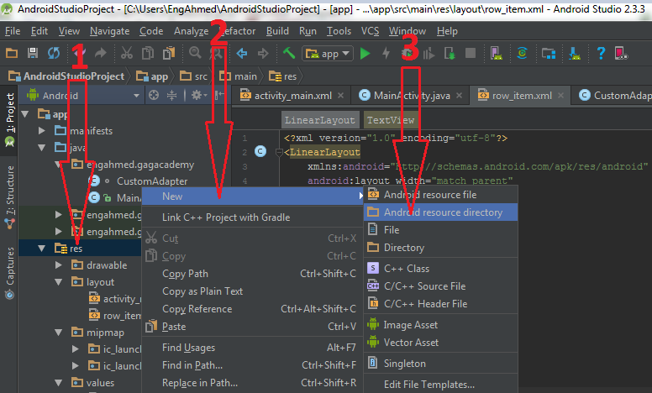This screenshot has height=393, width=652.
Task: Open the File menu
Action: tap(13, 31)
